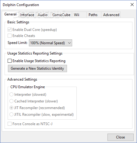Select the General tab
The height and width of the screenshot is (143, 137).
point(10,14)
